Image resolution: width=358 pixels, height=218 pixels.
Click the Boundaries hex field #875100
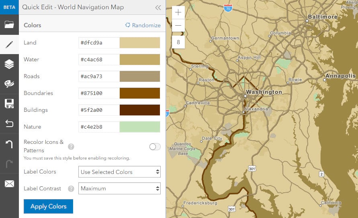coord(99,93)
